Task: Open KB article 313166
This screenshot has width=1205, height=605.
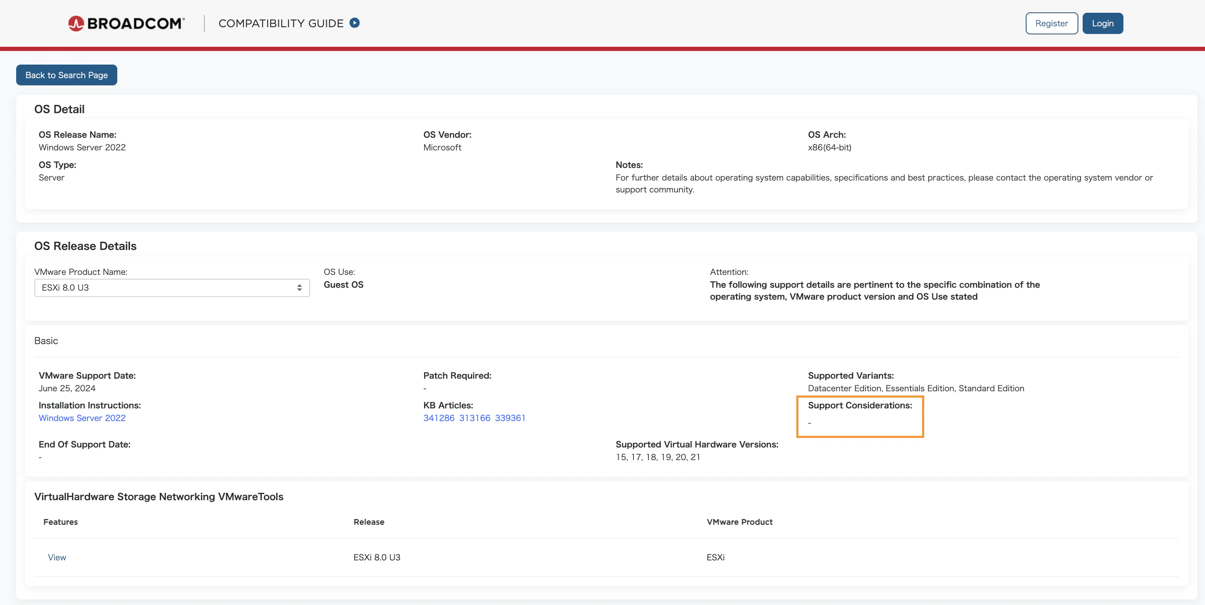Action: pos(475,418)
